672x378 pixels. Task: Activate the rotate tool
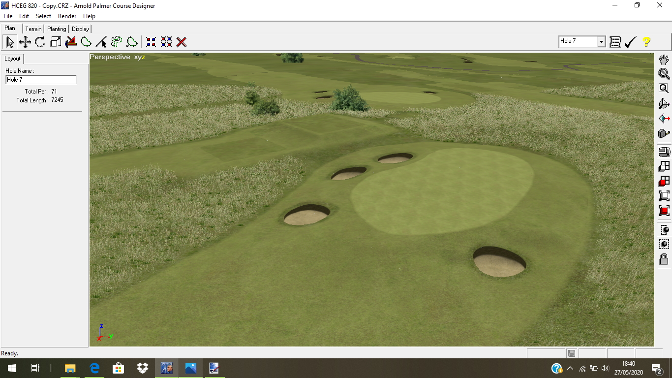click(40, 42)
